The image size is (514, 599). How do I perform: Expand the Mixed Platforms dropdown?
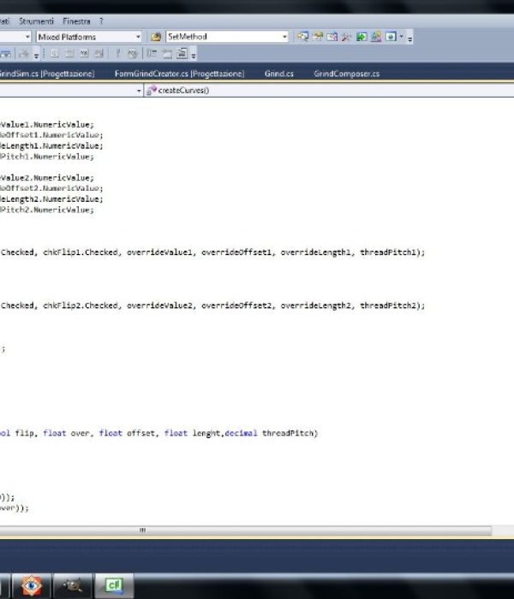[x=138, y=37]
